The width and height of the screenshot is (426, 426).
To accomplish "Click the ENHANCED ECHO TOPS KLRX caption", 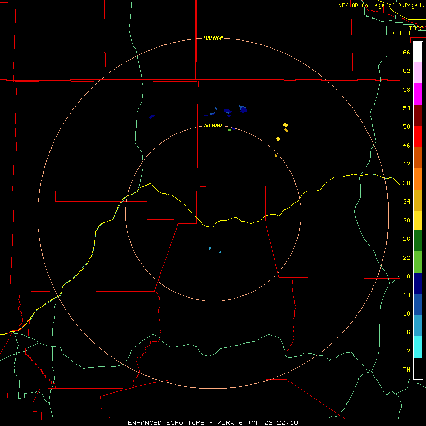I will coord(213,423).
